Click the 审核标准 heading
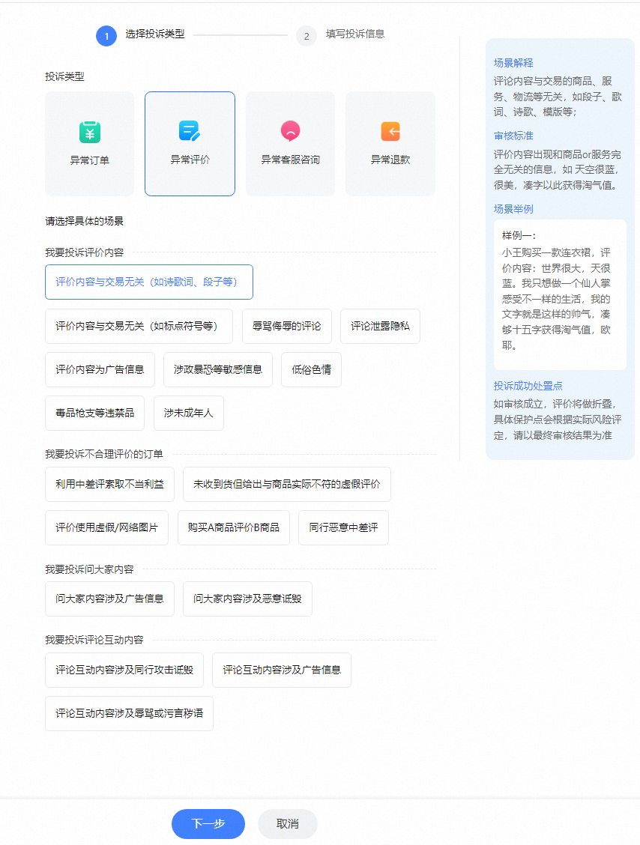The image size is (640, 845). pos(513,136)
